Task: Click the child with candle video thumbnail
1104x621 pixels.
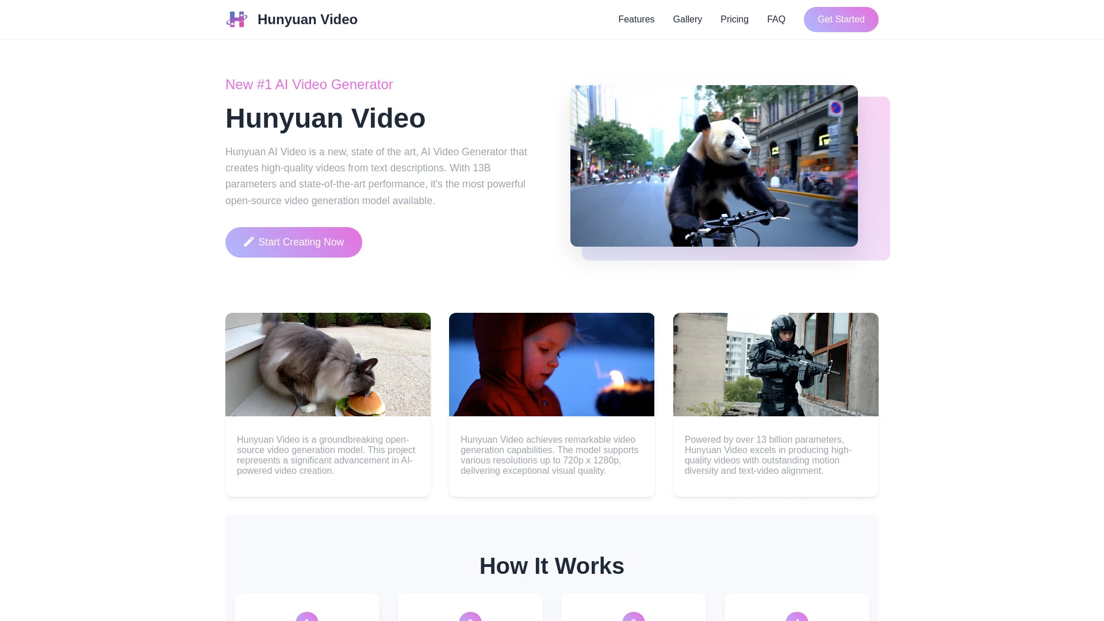Action: tap(551, 364)
